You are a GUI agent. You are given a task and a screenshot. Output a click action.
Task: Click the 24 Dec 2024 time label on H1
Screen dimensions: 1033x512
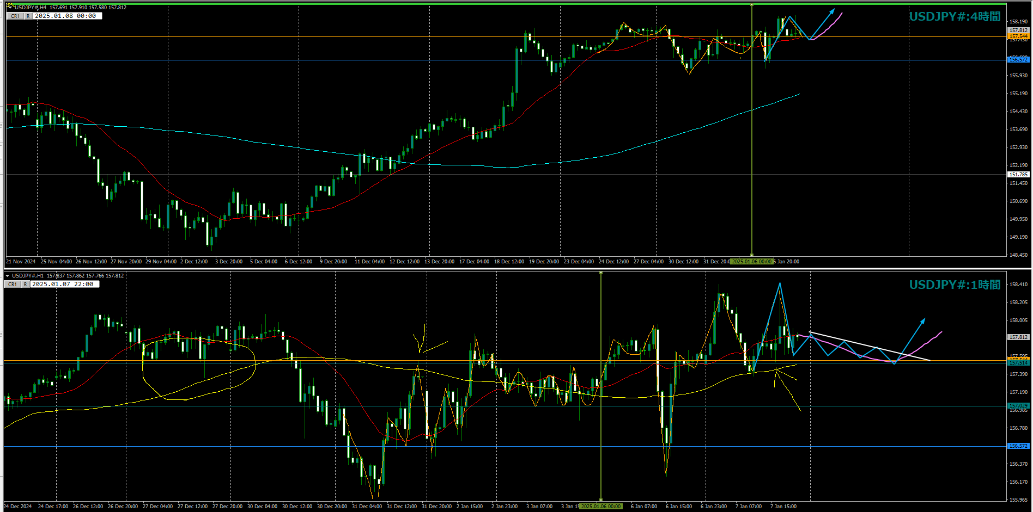tap(18, 507)
